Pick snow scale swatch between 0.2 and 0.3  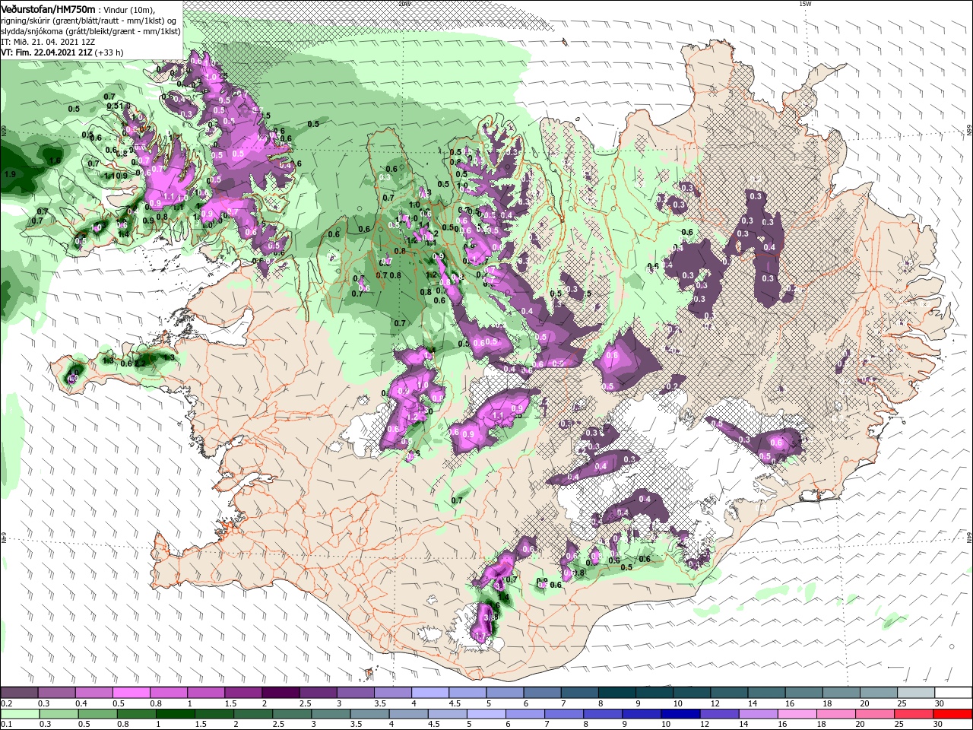[19, 692]
